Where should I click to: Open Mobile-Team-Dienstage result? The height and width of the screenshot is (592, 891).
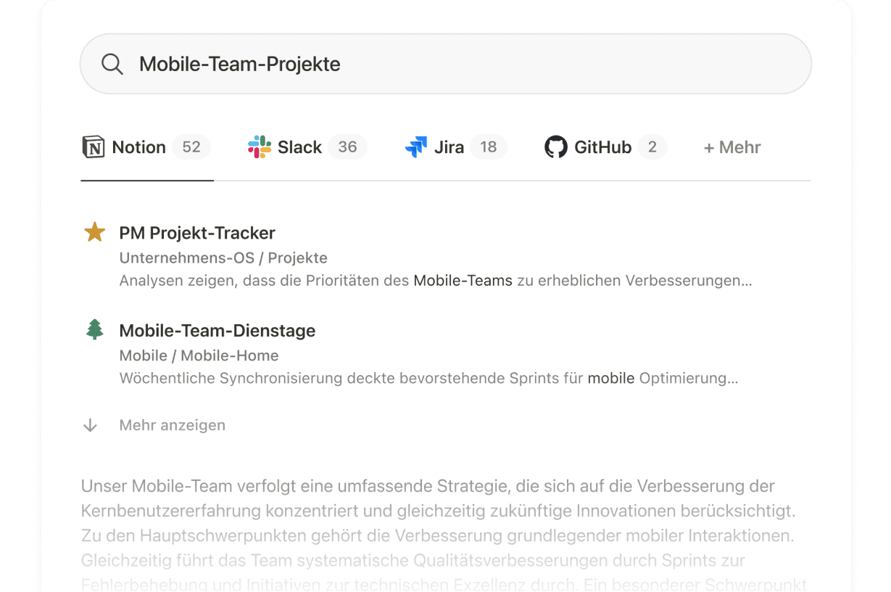[217, 330]
